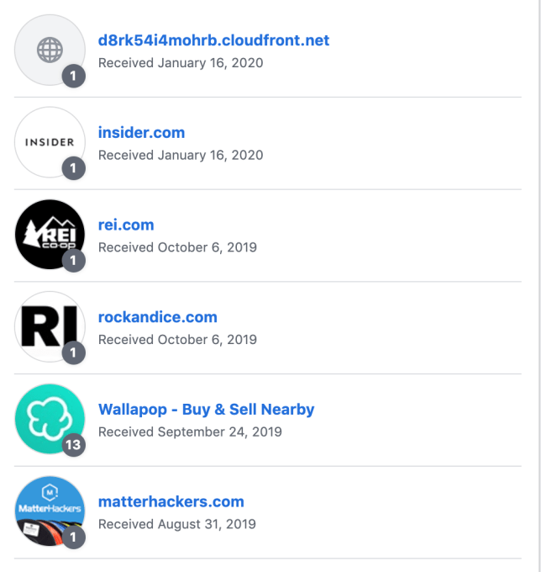Image resolution: width=541 pixels, height=572 pixels.
Task: Click Received August 31, 2019 text
Action: click(x=176, y=524)
